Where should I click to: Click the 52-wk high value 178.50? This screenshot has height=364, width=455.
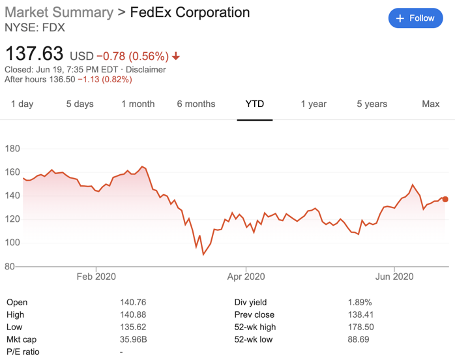[x=360, y=327]
